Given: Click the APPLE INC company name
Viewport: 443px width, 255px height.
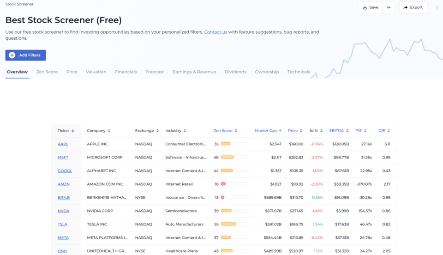Looking at the screenshot, I should tap(97, 144).
